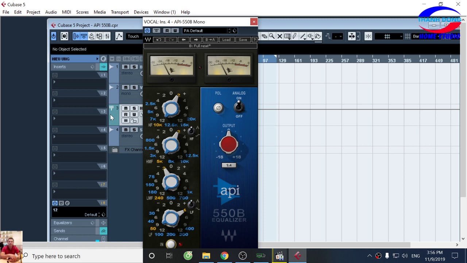The width and height of the screenshot is (467, 263).
Task: Toggle the IN button at EQ bottom
Action: point(170,244)
